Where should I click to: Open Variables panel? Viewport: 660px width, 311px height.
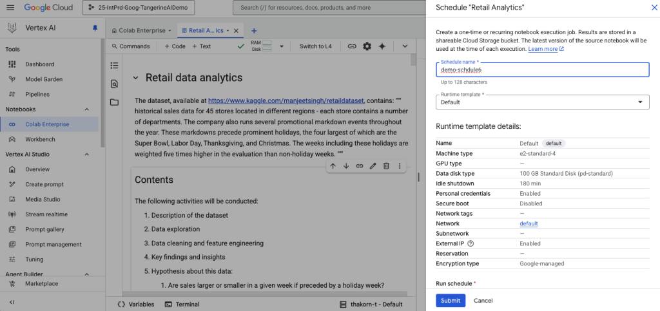click(x=136, y=305)
